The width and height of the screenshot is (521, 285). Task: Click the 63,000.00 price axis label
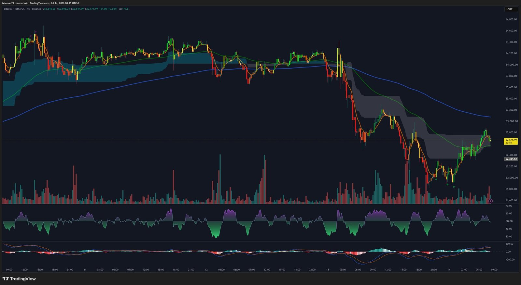coord(511,121)
